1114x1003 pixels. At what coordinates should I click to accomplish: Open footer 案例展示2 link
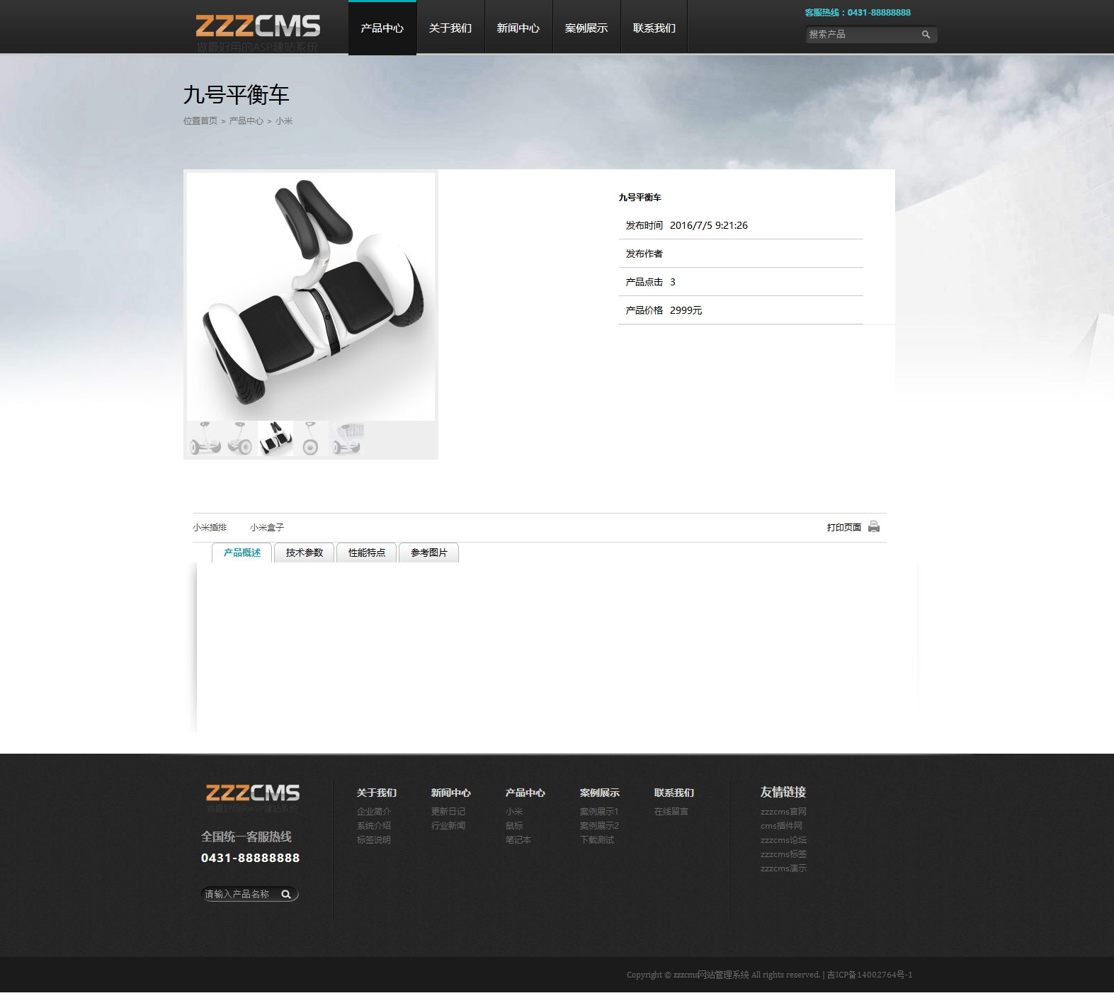point(600,826)
